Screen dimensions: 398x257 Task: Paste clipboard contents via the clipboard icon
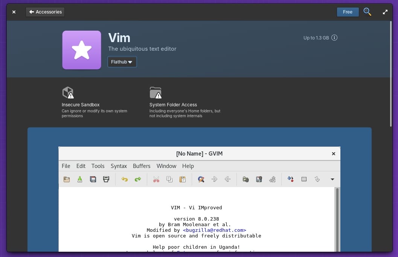click(x=183, y=179)
